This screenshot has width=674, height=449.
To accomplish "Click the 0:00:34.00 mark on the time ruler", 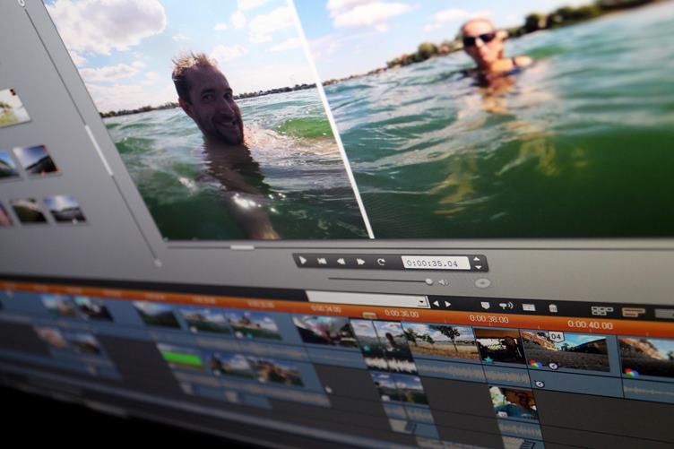I will point(326,309).
